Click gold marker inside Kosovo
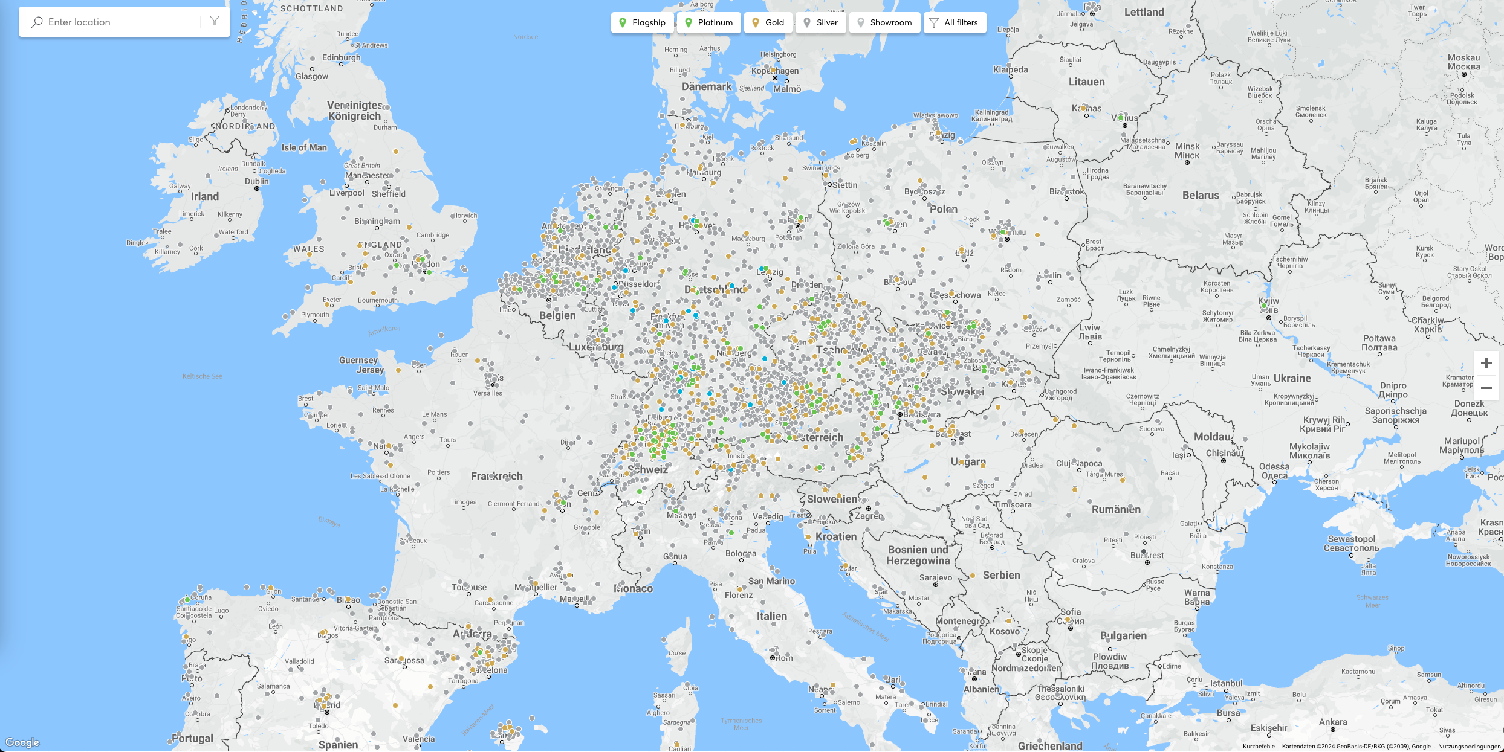Viewport: 1504px width, 752px height. coord(1008,620)
